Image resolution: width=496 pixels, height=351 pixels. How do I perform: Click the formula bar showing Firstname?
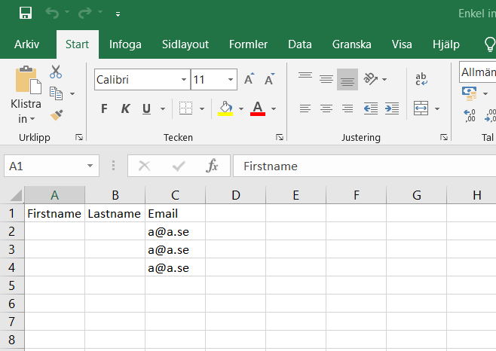point(365,166)
